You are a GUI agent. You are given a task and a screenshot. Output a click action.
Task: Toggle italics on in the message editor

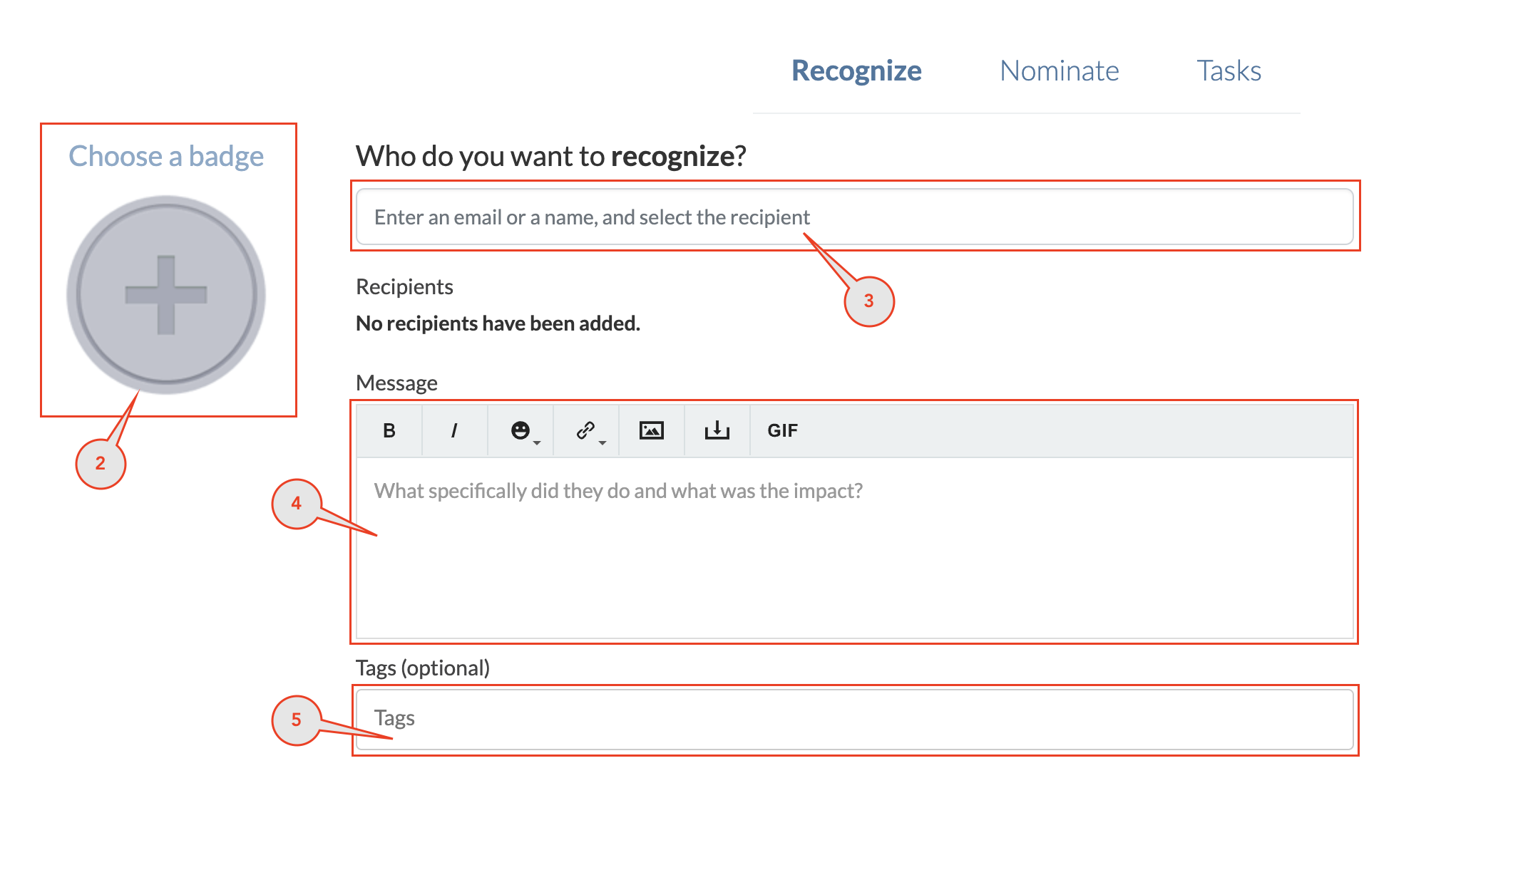[454, 430]
